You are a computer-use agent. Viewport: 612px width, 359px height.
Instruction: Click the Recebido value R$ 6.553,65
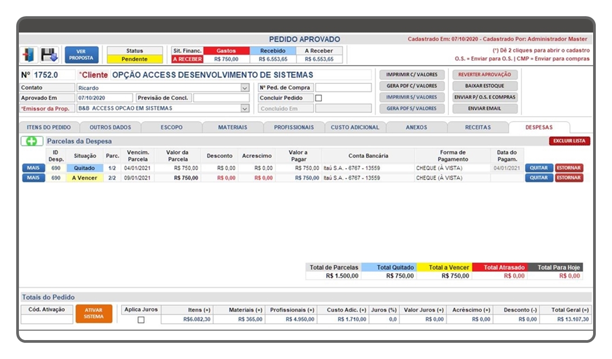pyautogui.click(x=273, y=59)
